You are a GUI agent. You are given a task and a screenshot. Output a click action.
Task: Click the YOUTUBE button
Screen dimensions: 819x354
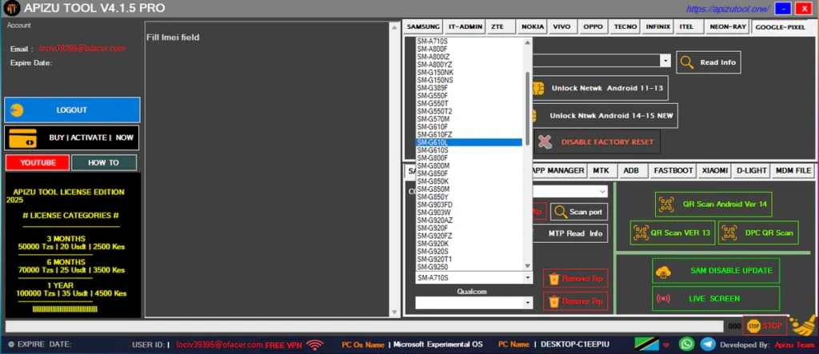point(38,163)
